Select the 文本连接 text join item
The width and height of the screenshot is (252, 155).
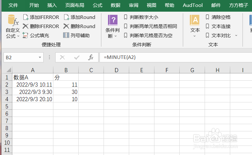pyautogui.click(x=218, y=26)
